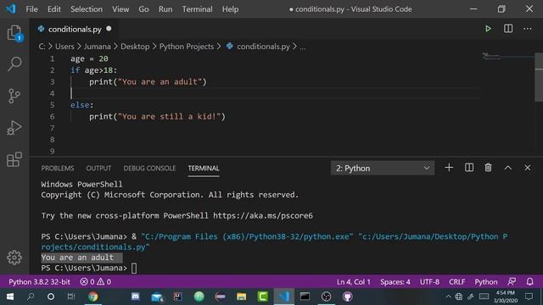
Task: Split the terminal pane
Action: click(x=469, y=168)
